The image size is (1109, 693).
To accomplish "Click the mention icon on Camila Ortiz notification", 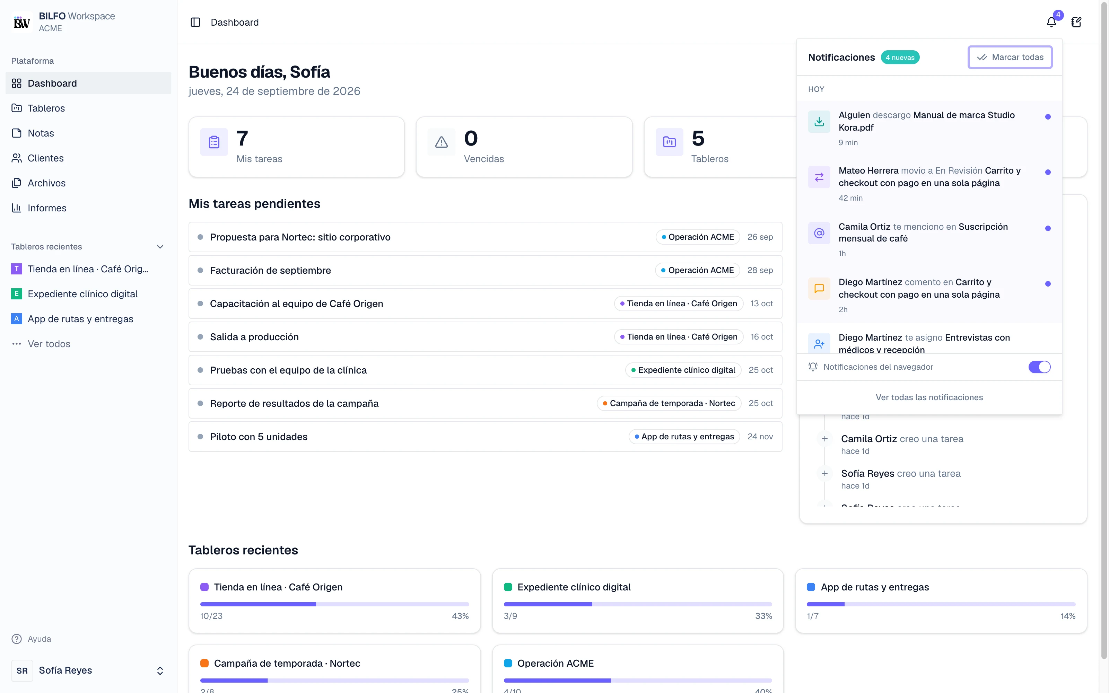I will pos(819,233).
